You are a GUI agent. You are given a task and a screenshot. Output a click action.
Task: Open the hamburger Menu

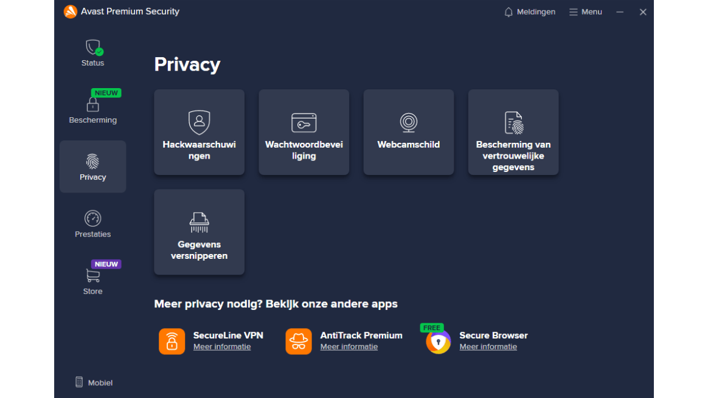(x=585, y=12)
